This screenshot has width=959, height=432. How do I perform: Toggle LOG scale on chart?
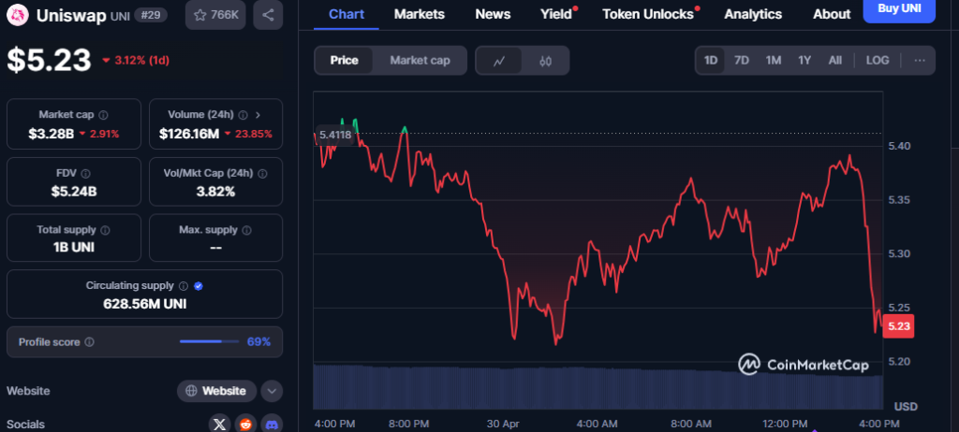(878, 61)
